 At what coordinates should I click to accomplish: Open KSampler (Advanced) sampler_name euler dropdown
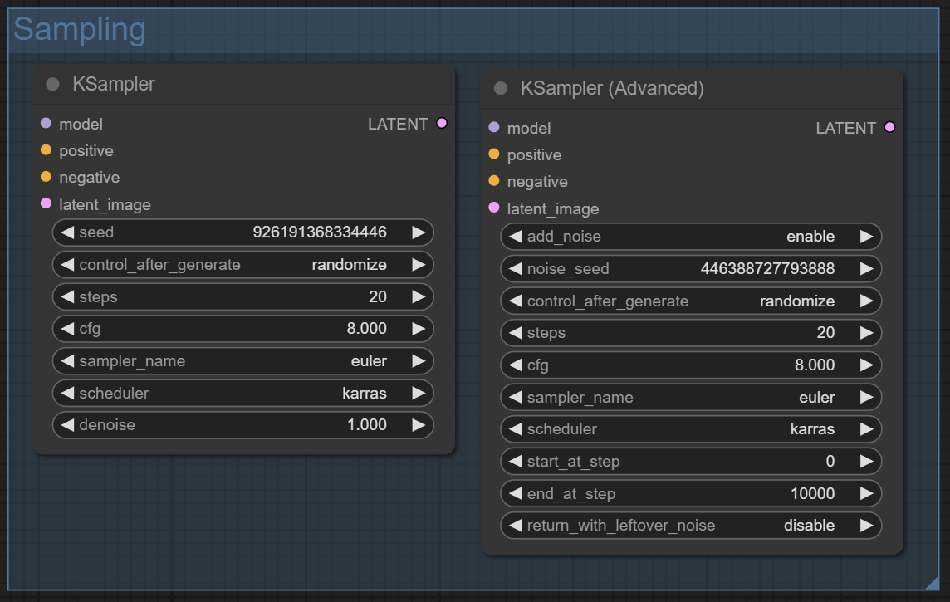pos(691,397)
